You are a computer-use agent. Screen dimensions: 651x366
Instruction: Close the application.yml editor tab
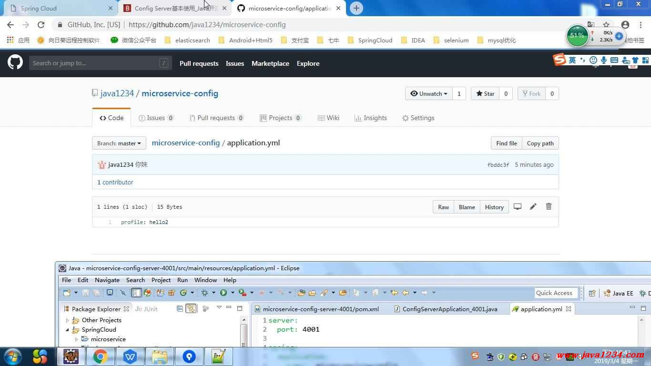coord(569,309)
